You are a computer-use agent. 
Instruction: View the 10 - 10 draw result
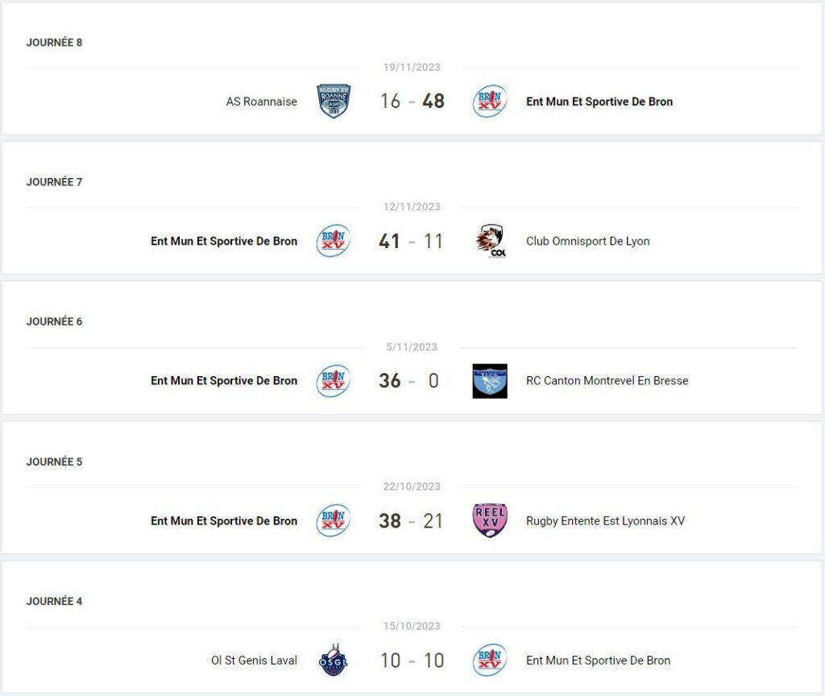click(412, 661)
